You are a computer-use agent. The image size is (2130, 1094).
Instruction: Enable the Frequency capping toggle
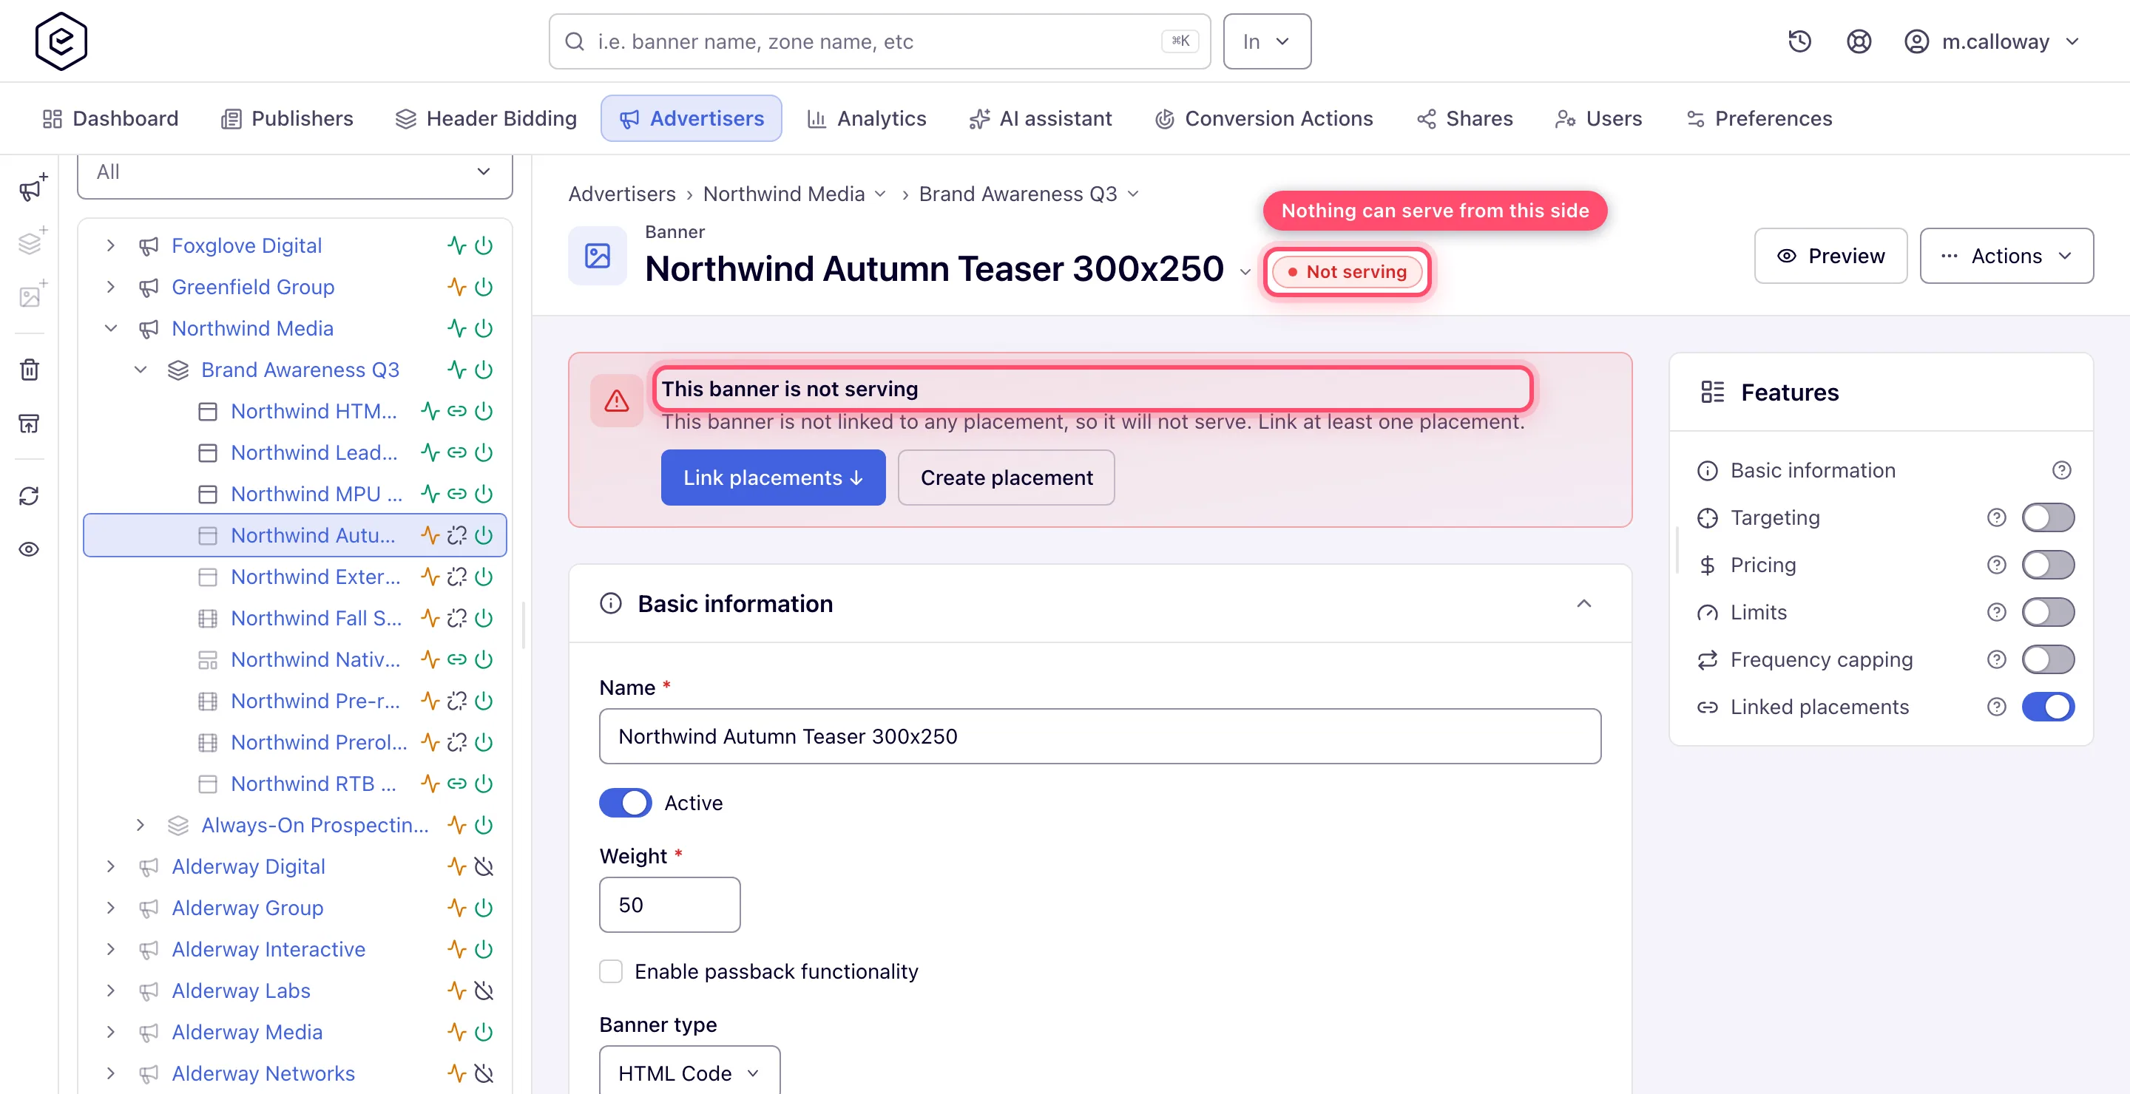coord(2048,659)
